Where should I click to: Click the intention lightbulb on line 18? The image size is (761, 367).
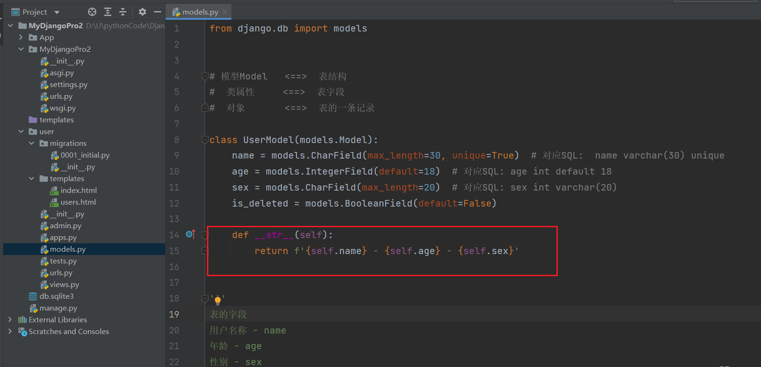pyautogui.click(x=218, y=300)
